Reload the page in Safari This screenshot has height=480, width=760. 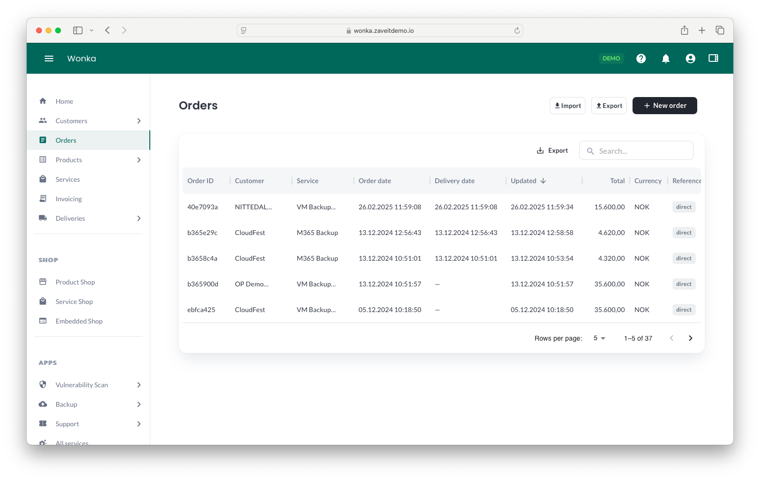[517, 30]
